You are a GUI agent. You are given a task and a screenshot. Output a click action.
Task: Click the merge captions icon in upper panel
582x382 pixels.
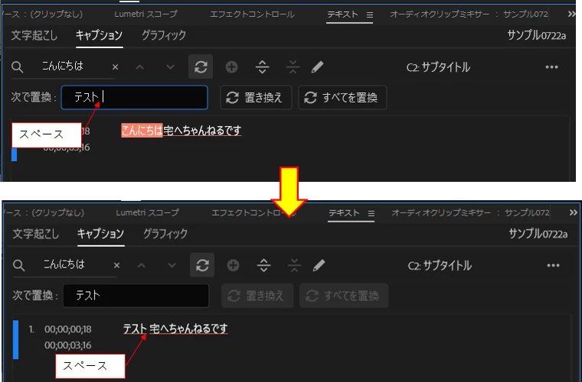[293, 67]
